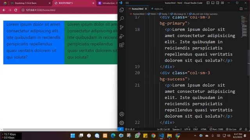250x140 pixels.
Task: Click the browser horizontal scrollbar
Action: (x=60, y=129)
